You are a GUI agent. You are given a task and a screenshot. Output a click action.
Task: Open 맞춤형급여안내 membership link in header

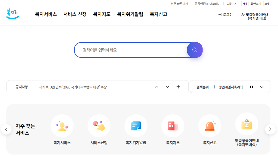pos(254,16)
